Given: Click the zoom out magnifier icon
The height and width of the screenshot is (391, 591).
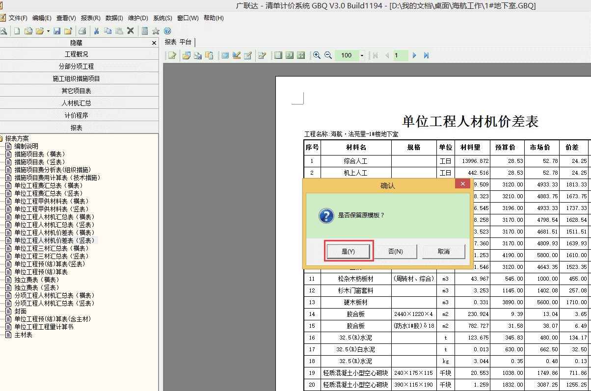Looking at the screenshot, I should 328,55.
